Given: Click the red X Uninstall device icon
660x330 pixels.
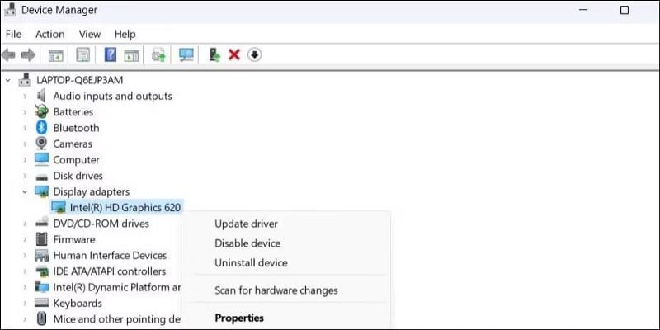Looking at the screenshot, I should (x=234, y=54).
